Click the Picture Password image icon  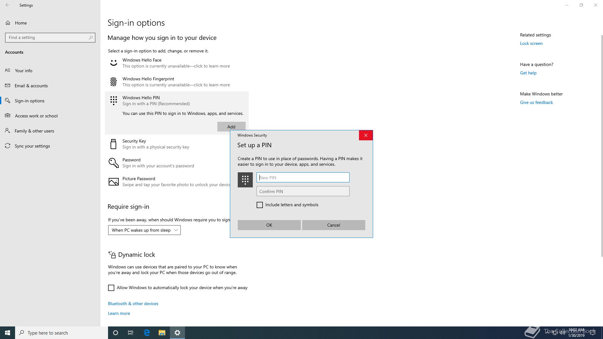[x=113, y=181]
